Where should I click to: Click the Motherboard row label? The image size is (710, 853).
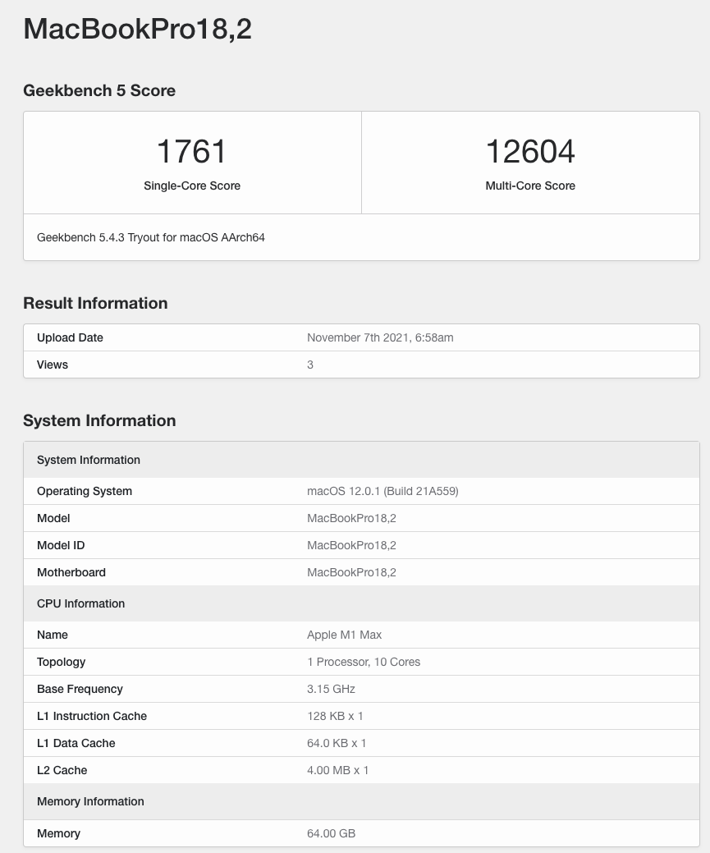[71, 572]
